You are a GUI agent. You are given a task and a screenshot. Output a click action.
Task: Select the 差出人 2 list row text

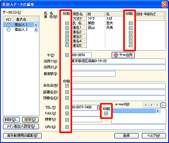coord(21,30)
